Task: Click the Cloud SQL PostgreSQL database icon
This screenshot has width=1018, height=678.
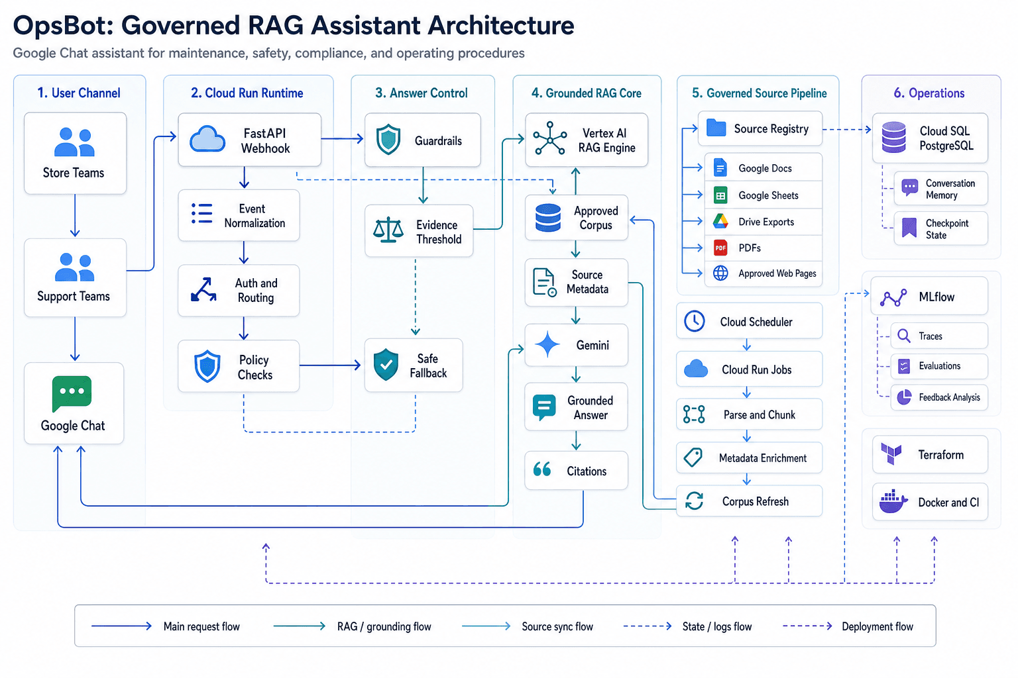Action: (x=894, y=137)
